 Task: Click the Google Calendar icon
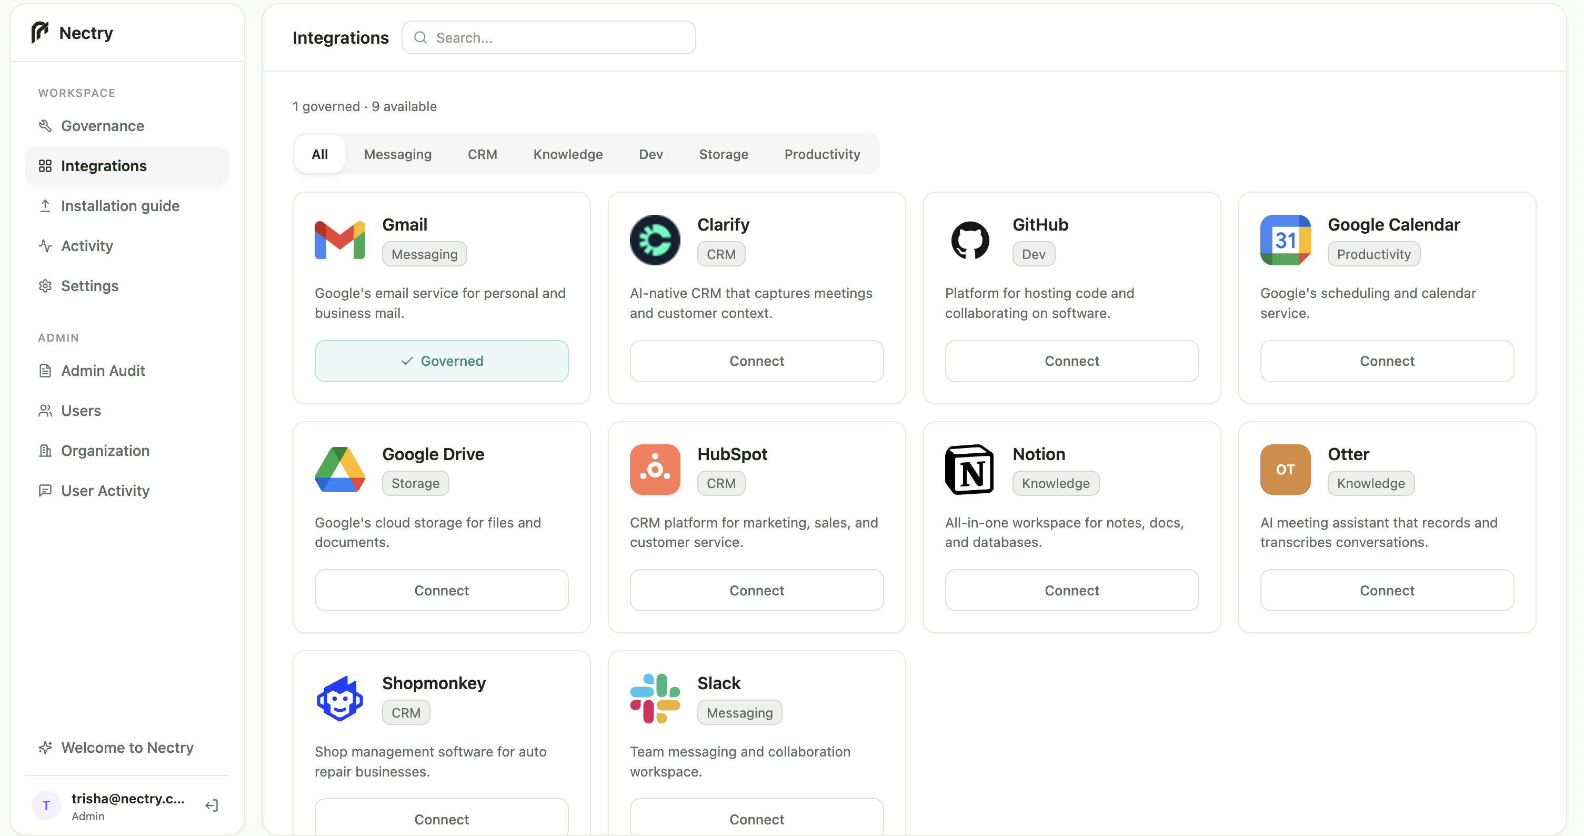coord(1285,240)
